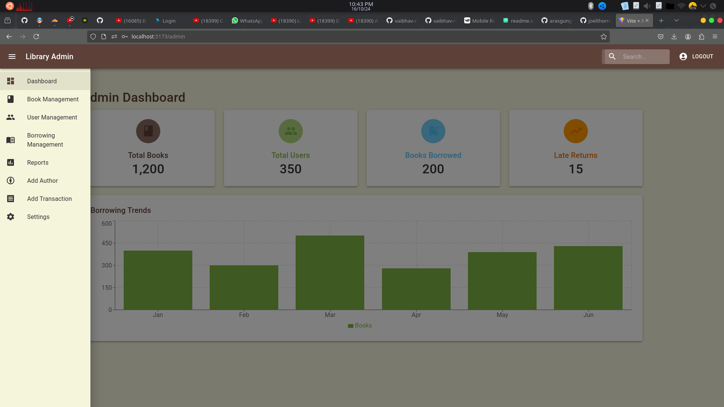Open Borrowing Management via its book icon
The height and width of the screenshot is (407, 724).
coord(10,140)
